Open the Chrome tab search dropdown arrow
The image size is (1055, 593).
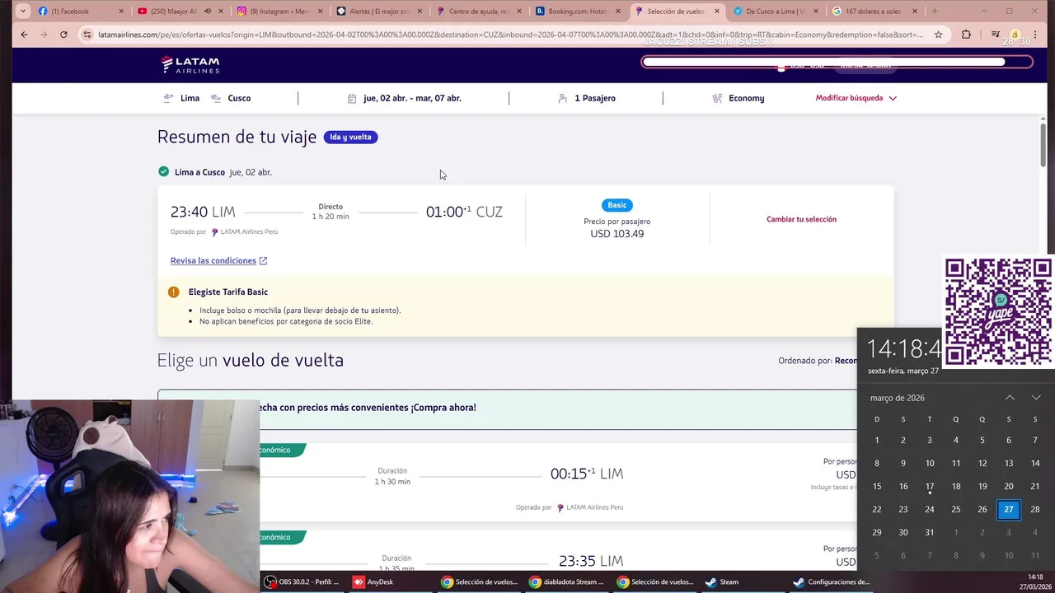22,12
